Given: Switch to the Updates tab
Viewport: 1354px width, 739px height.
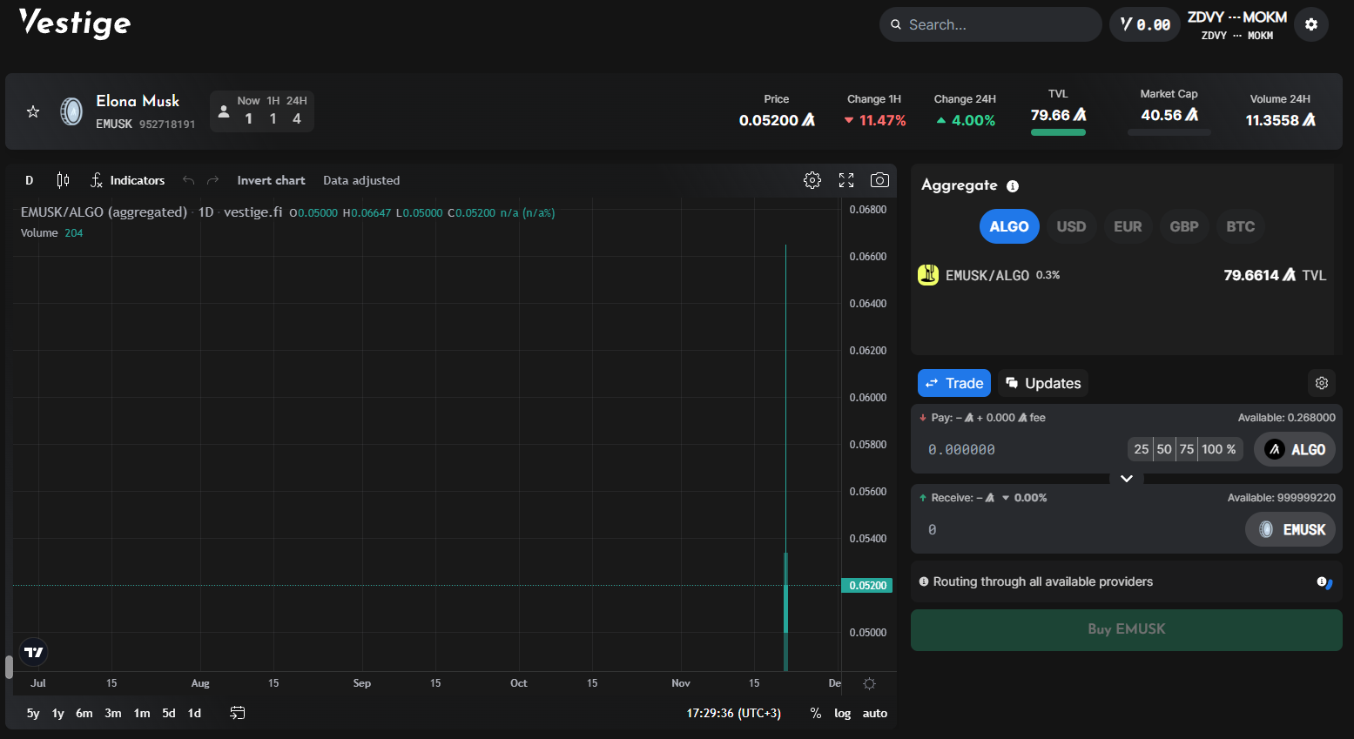Looking at the screenshot, I should pyautogui.click(x=1043, y=383).
